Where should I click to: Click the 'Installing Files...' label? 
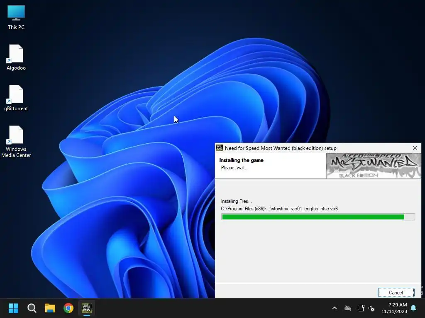tap(236, 201)
